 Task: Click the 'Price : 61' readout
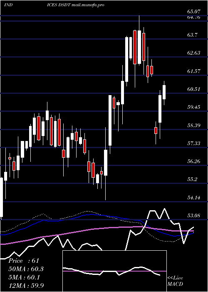[x=24, y=261]
